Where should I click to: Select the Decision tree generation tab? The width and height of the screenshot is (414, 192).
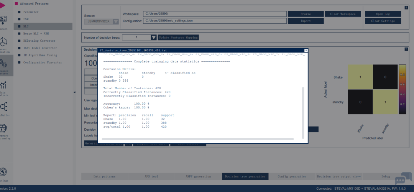click(x=245, y=176)
